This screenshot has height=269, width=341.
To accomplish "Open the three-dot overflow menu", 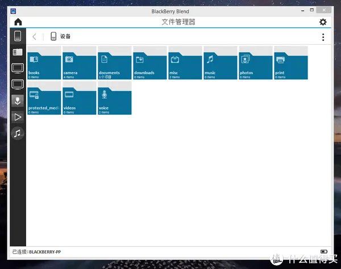I will [323, 37].
